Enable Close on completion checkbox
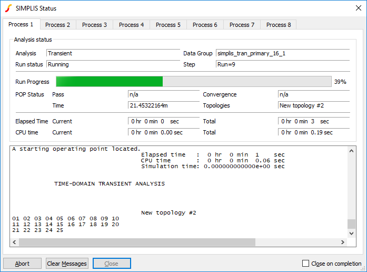367x272 pixels. coord(306,264)
